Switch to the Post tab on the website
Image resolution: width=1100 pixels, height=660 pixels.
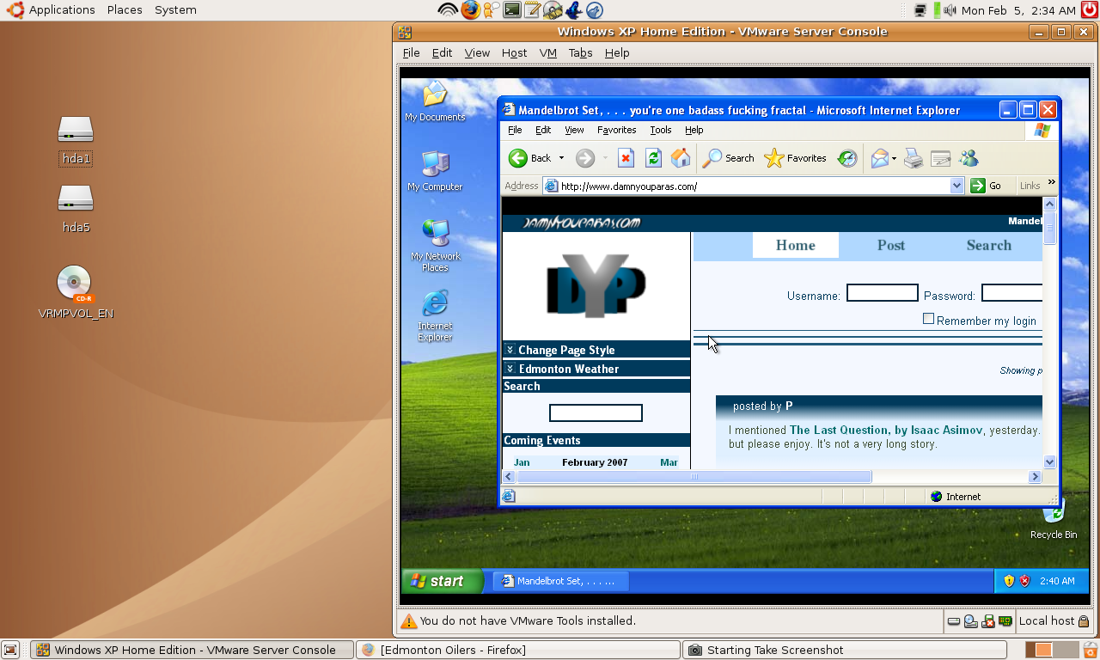tap(891, 245)
